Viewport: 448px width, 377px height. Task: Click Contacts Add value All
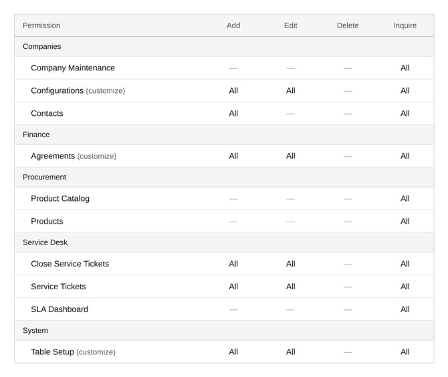coord(233,113)
